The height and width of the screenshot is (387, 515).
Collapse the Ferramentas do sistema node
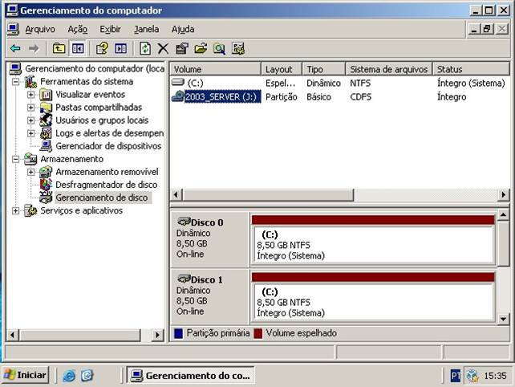pyautogui.click(x=15, y=82)
